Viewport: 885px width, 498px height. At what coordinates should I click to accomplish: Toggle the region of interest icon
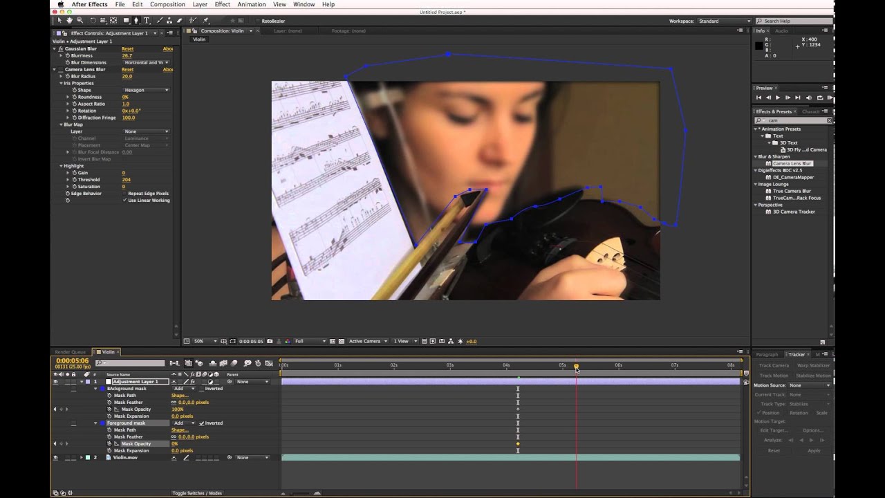click(333, 341)
